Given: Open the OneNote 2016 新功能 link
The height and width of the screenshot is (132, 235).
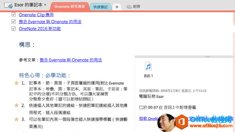Looking at the screenshot, I should point(40,29).
